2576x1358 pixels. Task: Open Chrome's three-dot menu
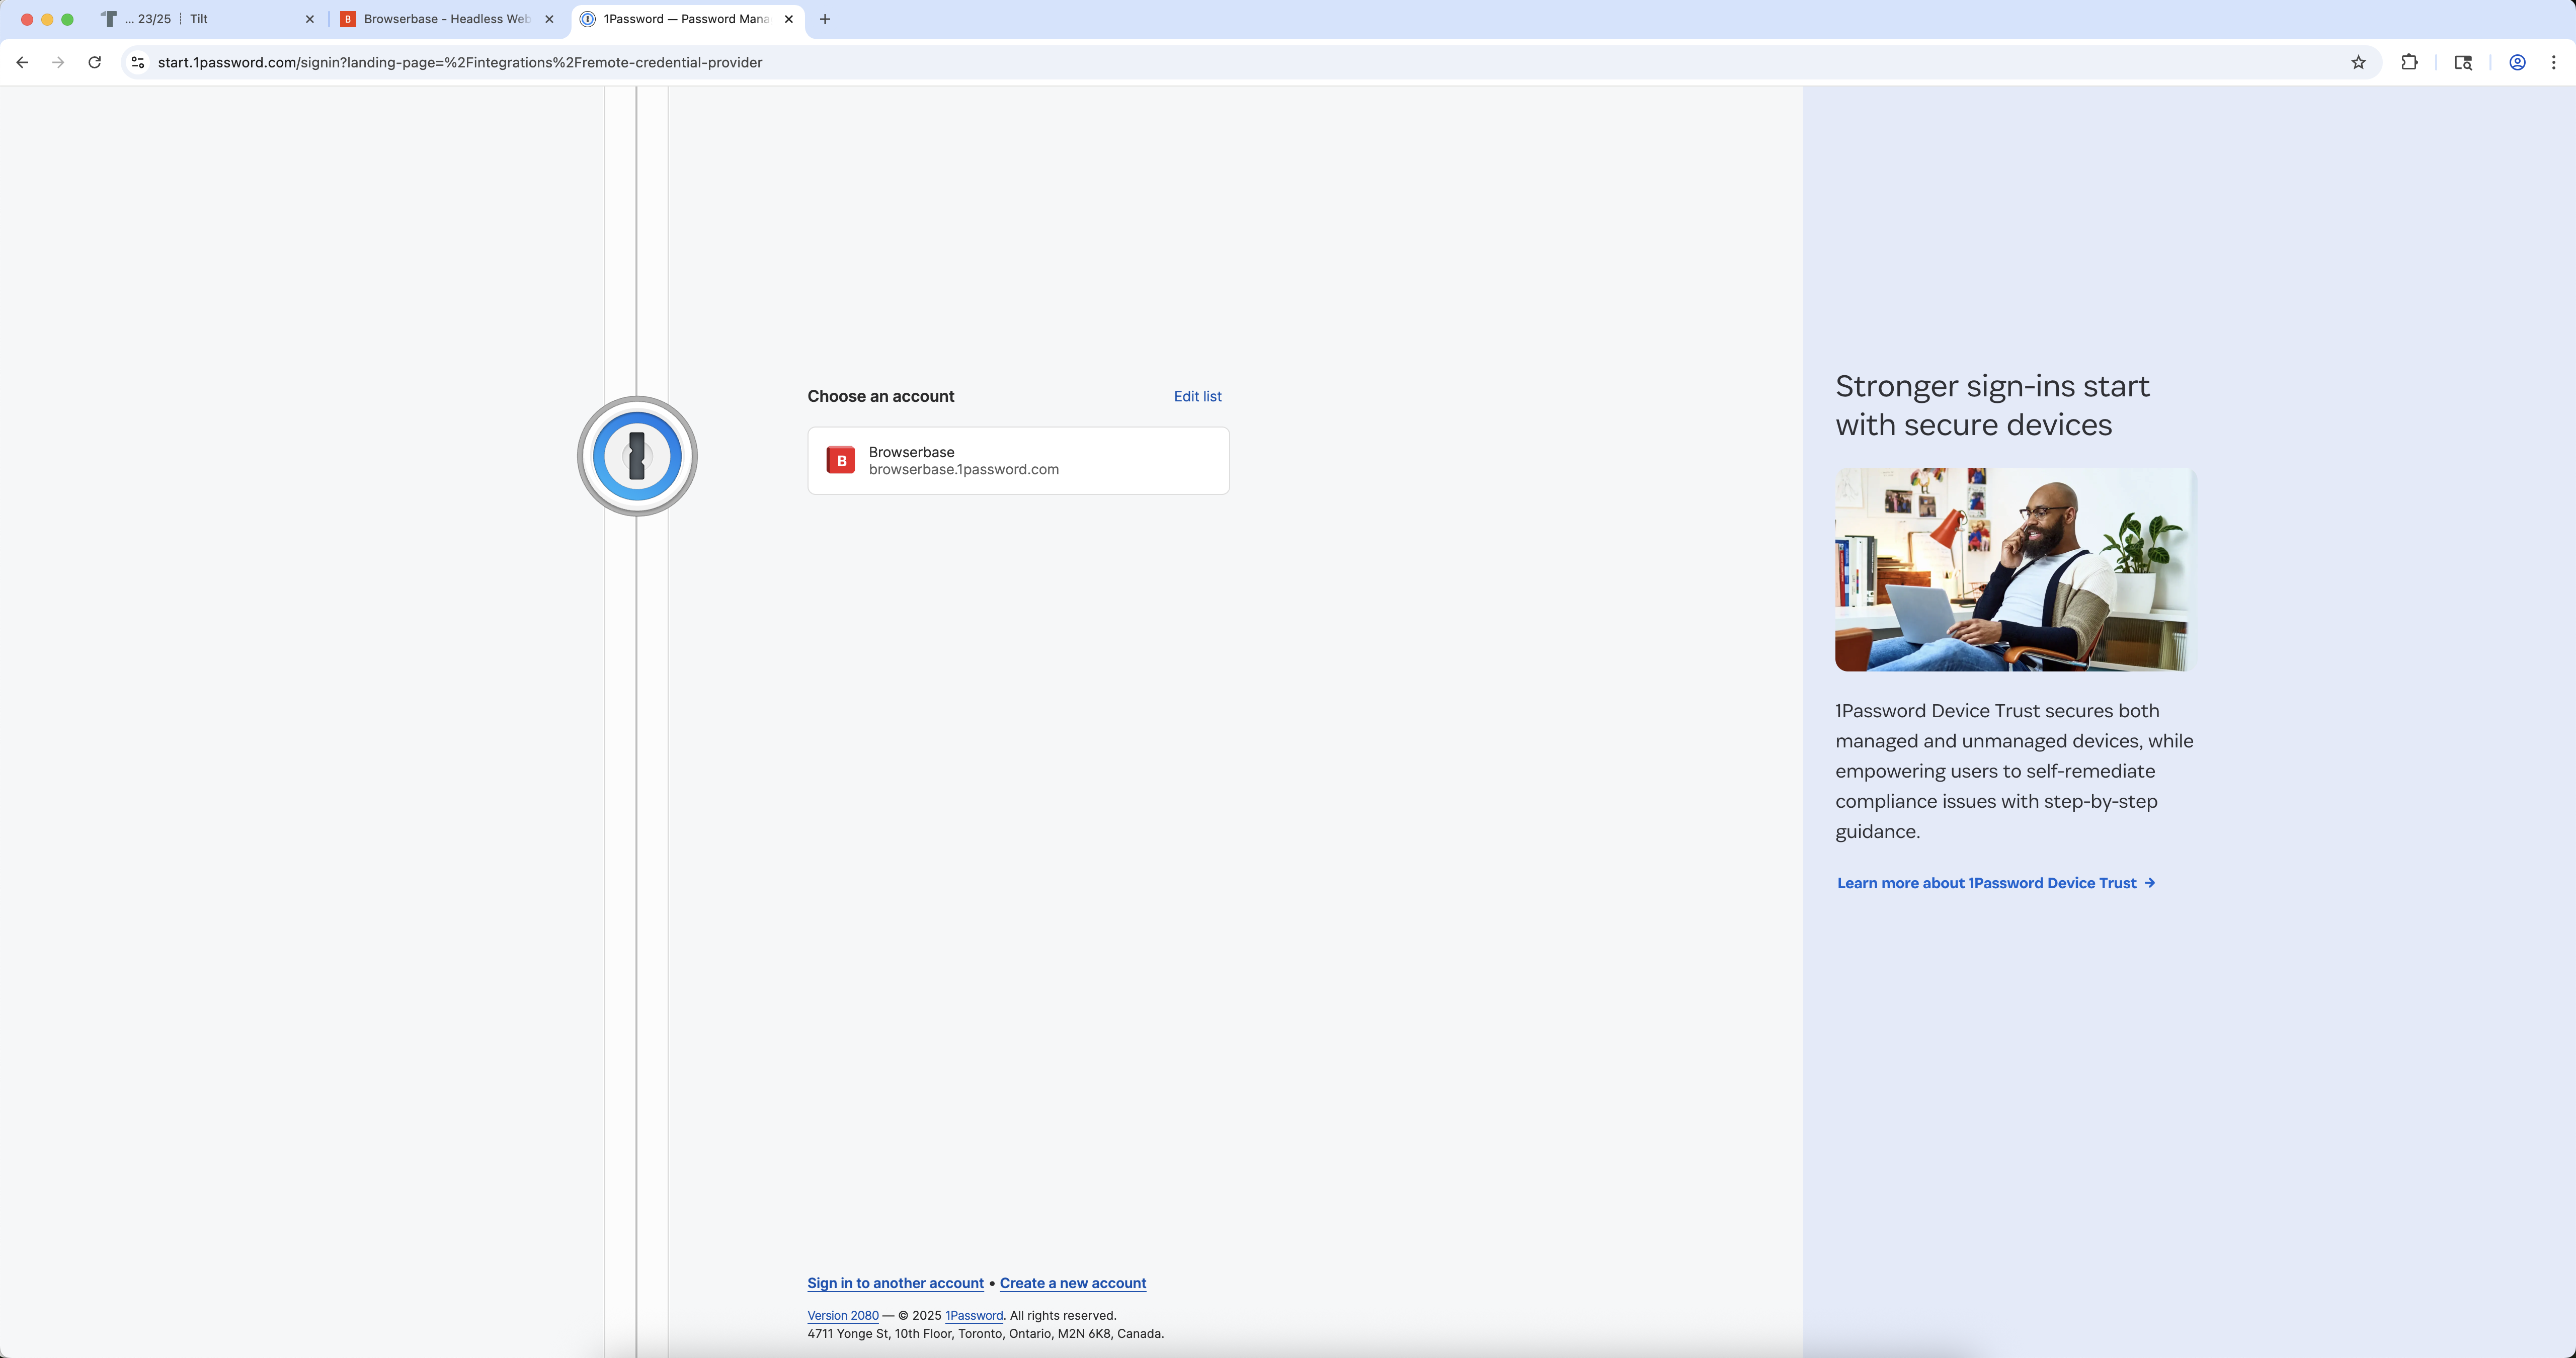2553,62
